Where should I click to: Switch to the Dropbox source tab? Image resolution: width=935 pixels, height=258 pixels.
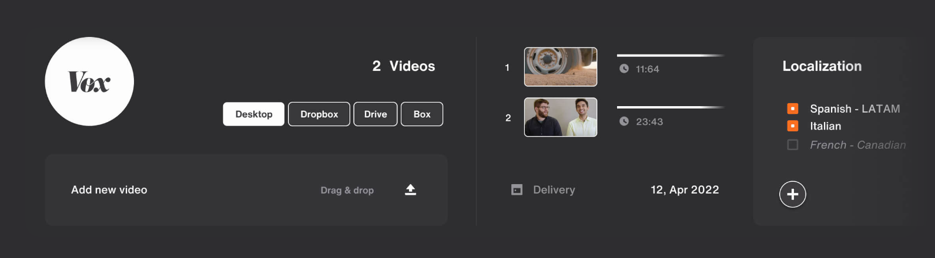(x=319, y=114)
